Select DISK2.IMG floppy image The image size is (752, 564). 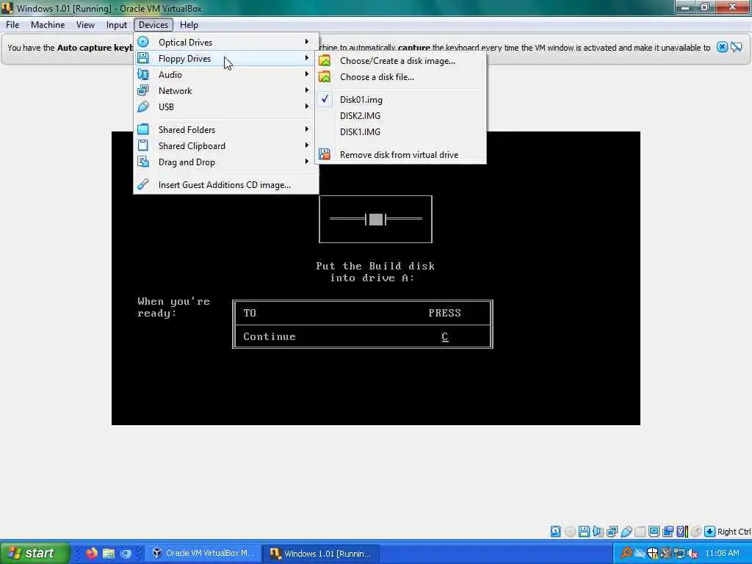pos(400,115)
